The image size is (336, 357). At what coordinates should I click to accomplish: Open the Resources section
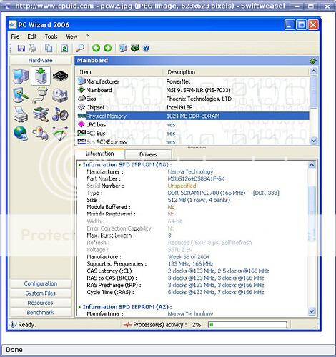(41, 303)
